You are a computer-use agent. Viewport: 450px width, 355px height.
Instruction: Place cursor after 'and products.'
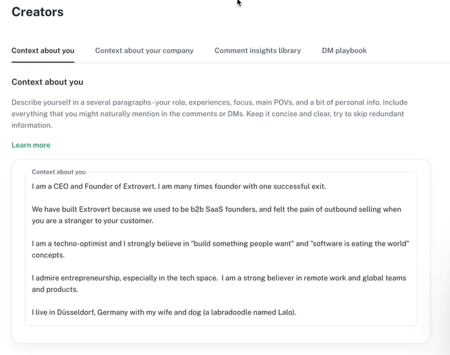[78, 290]
